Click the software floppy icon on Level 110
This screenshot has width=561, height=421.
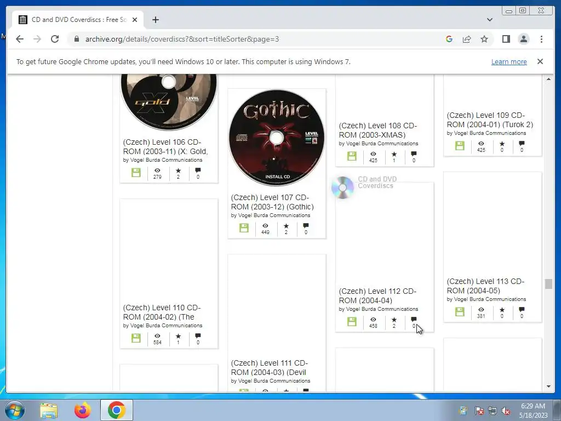pos(136,338)
